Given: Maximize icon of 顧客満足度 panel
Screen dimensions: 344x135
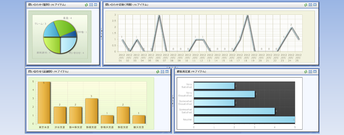Looking at the screenshot, I should pyautogui.click(x=315, y=72).
